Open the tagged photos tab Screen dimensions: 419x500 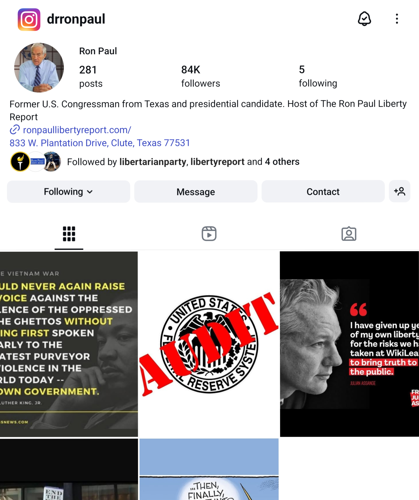coord(349,234)
